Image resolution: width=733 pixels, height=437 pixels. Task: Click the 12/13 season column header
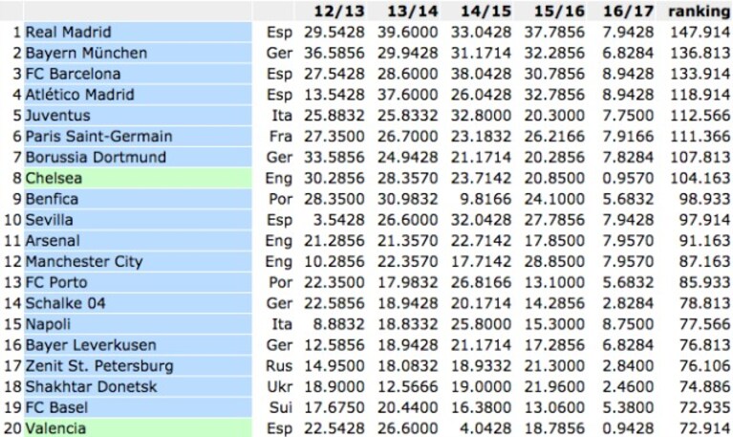coord(339,11)
